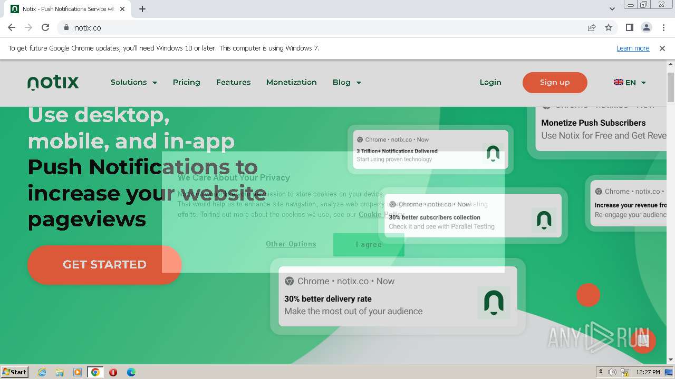Image resolution: width=675 pixels, height=379 pixels.
Task: Open the Chrome three-dot menu
Action: pyautogui.click(x=662, y=27)
